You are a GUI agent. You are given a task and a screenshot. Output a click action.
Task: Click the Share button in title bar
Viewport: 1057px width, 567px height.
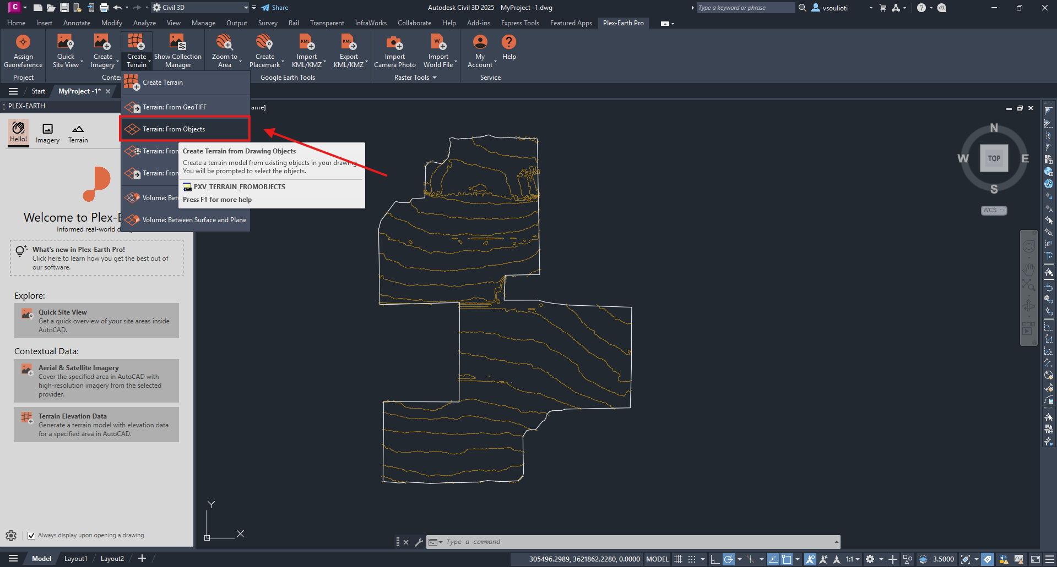click(275, 8)
